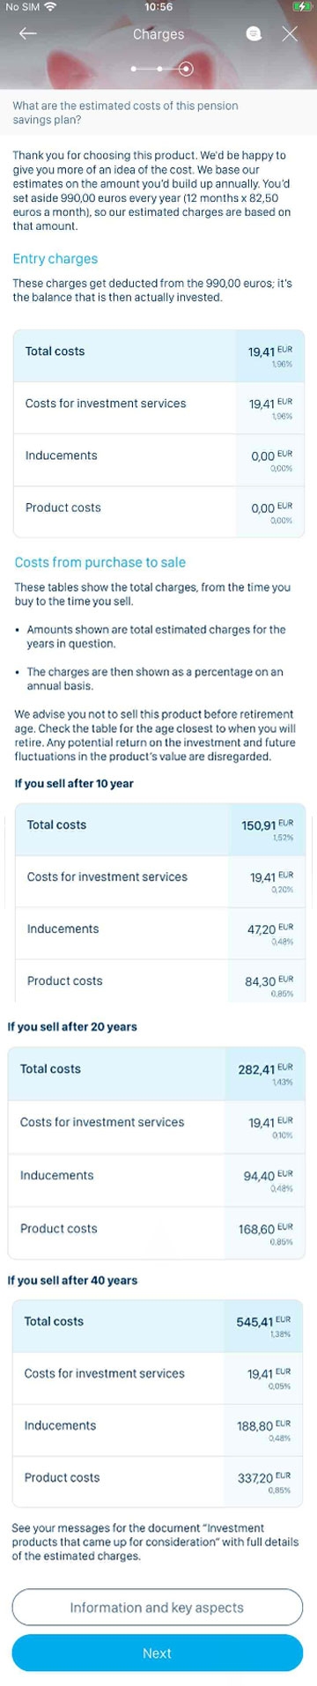Image resolution: width=317 pixels, height=1686 pixels.
Task: Tap the If you sell after 20 years label
Action: tap(72, 1026)
